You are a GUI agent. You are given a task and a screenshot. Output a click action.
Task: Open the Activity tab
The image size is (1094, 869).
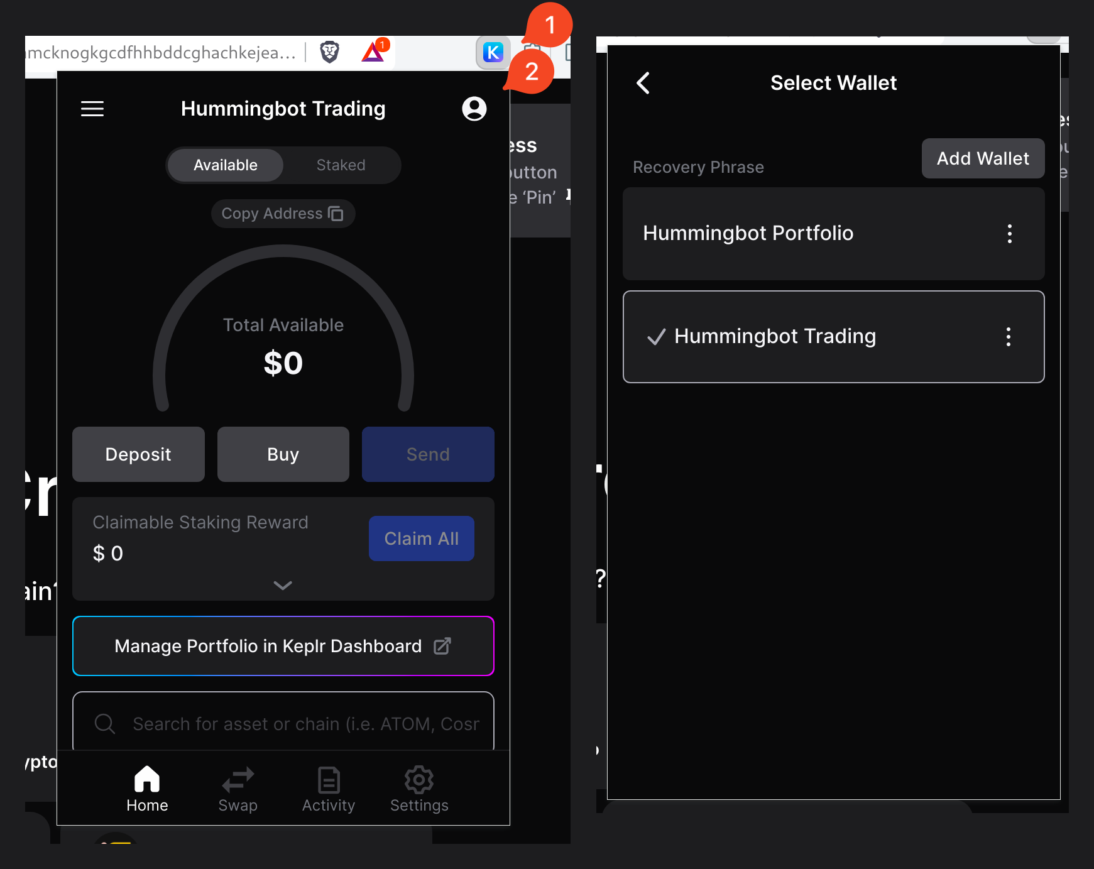(328, 789)
